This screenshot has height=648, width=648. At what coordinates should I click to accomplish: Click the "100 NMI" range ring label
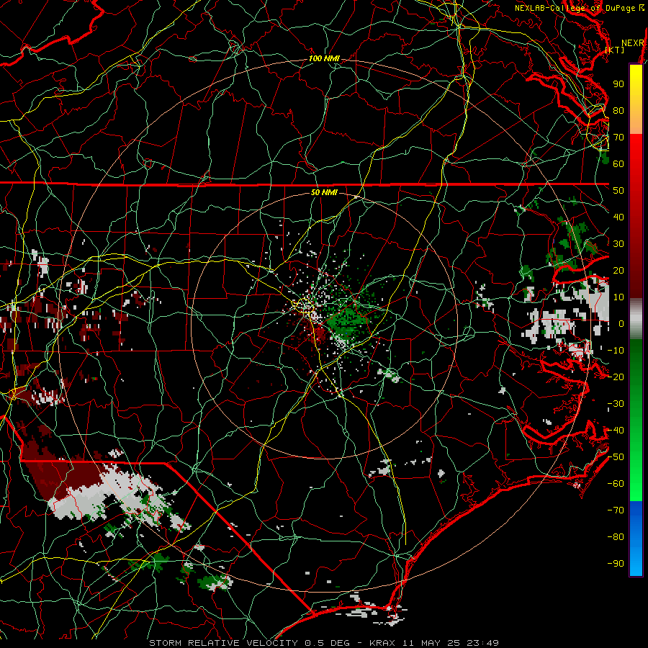pos(324,59)
